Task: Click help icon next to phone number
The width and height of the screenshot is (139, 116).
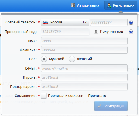Action: click(x=131, y=22)
